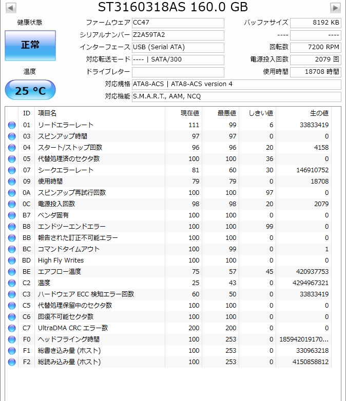Viewport: 346px width, 401px height.
Task: Click the 正常 health status button
Action: 30,46
